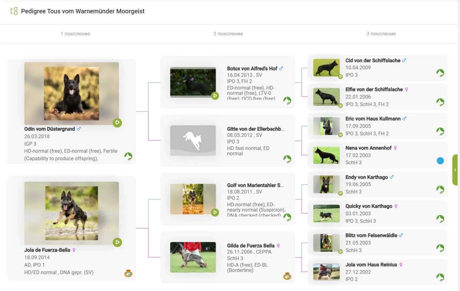
Task: Select the 3 поколение column header
Action: [x=381, y=34]
